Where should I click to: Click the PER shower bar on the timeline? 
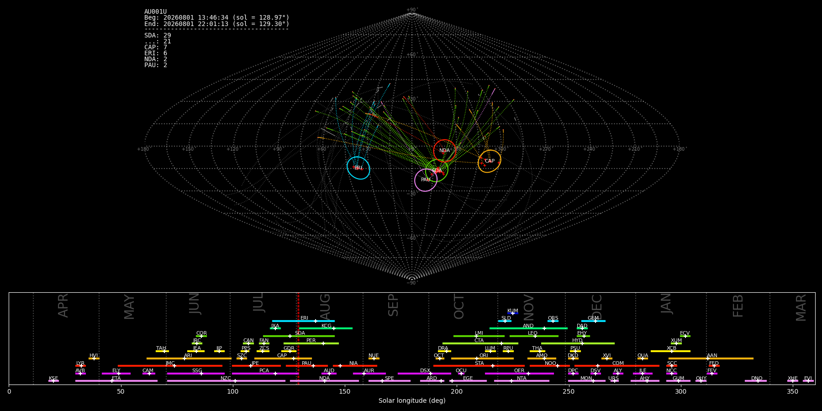311,343
